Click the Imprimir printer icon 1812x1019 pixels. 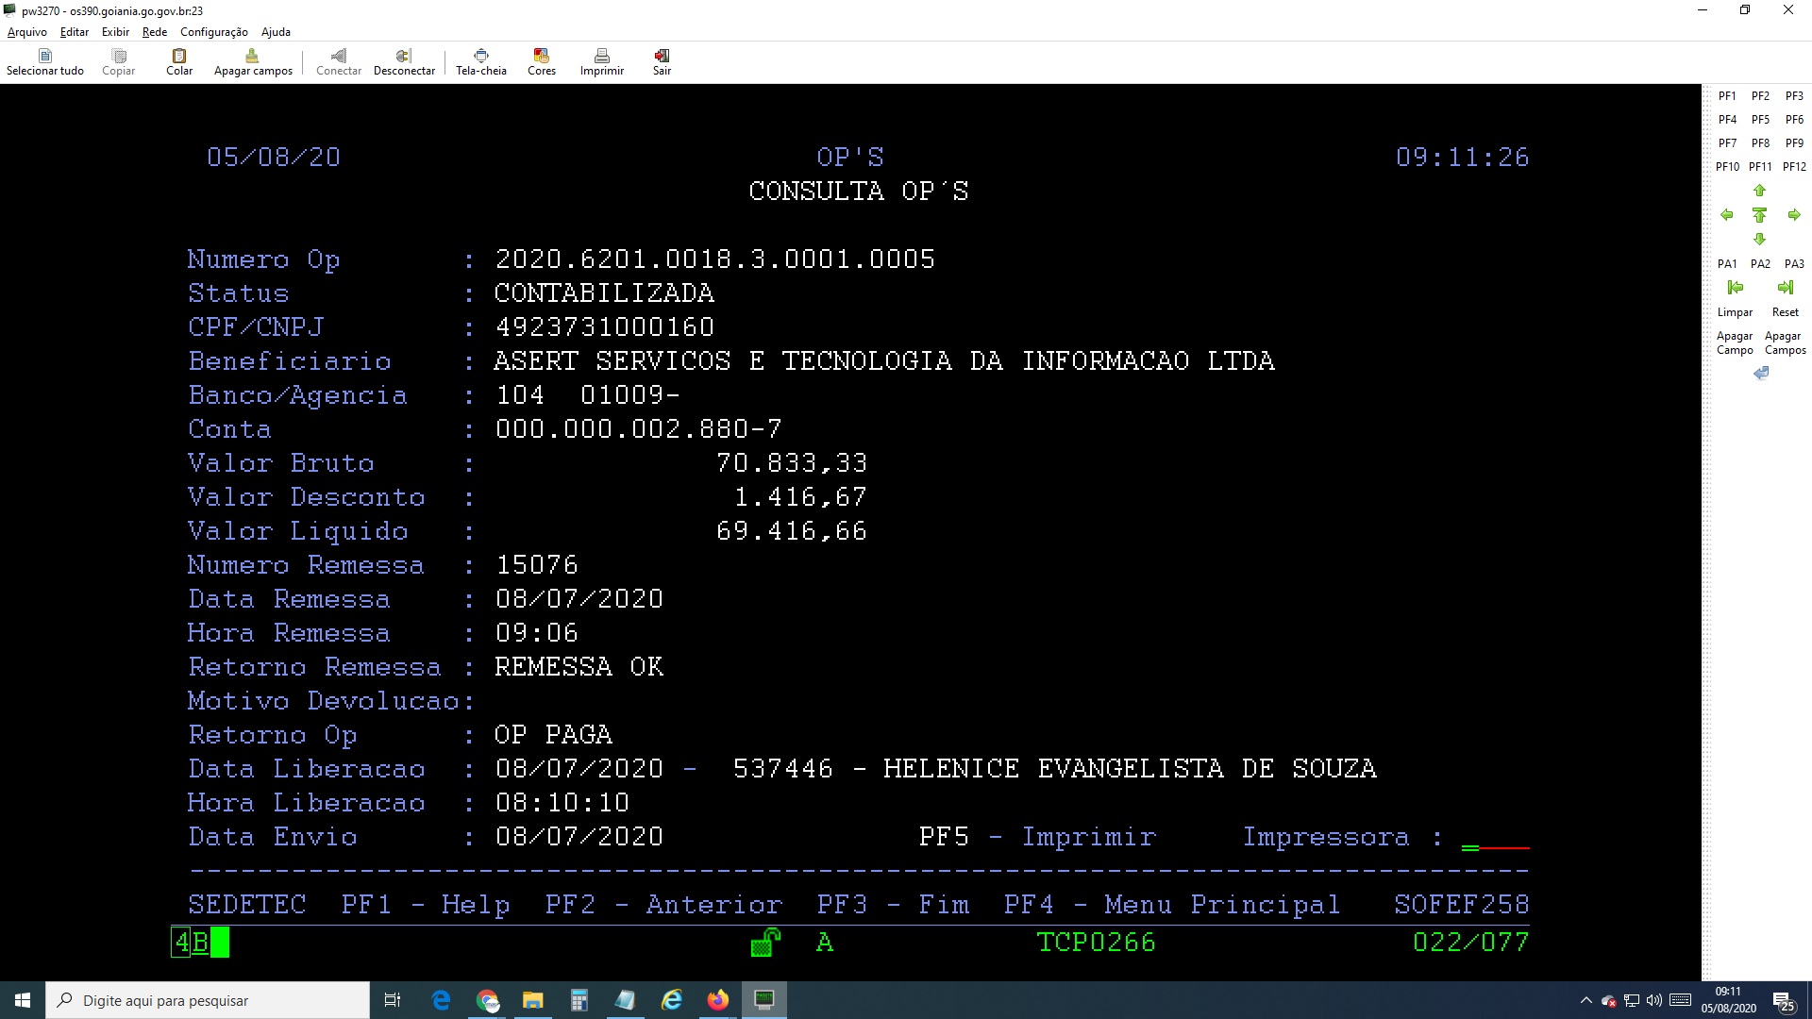[601, 62]
